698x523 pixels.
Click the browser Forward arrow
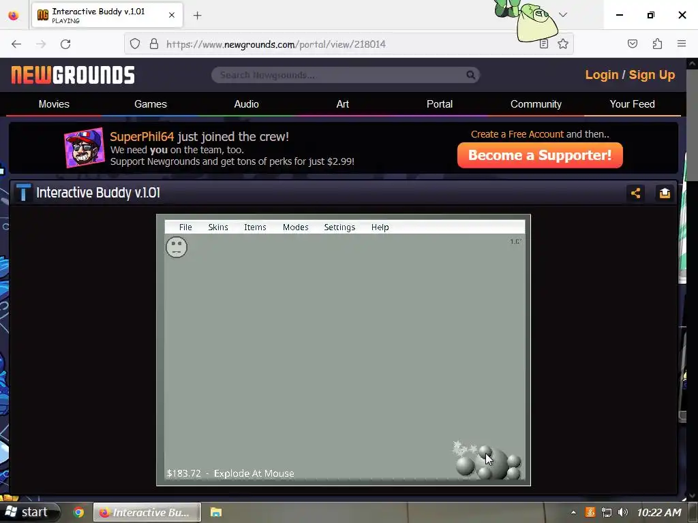point(41,44)
